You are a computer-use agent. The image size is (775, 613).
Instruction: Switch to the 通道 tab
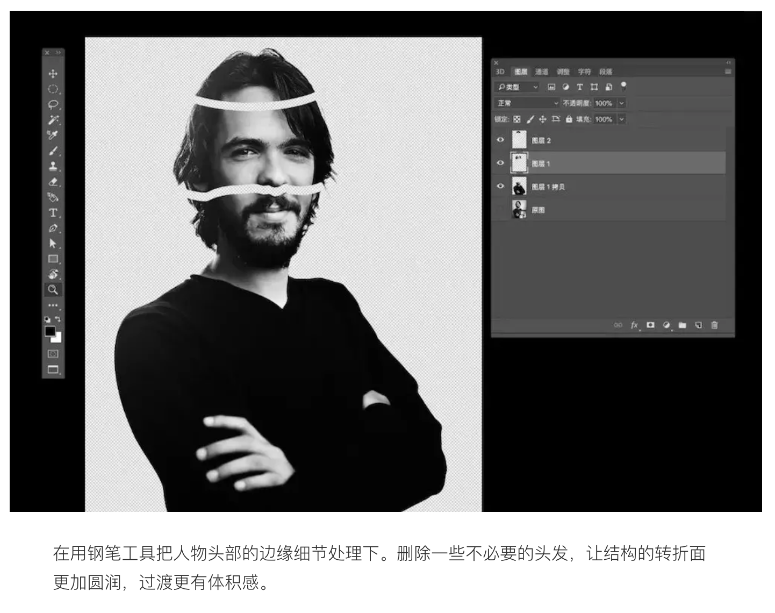tap(541, 72)
